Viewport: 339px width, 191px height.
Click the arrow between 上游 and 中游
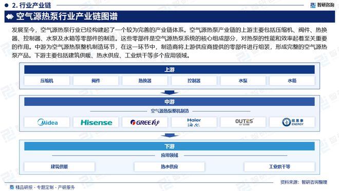(169, 93)
